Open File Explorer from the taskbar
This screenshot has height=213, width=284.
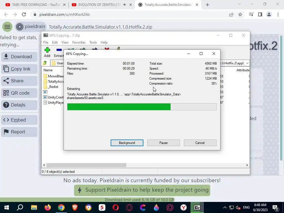[x=34, y=207]
